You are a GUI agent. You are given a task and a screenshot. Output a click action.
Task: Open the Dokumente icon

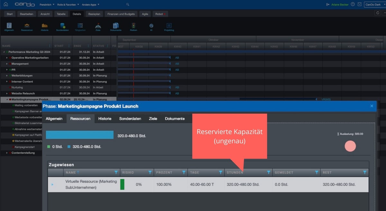click(116, 25)
